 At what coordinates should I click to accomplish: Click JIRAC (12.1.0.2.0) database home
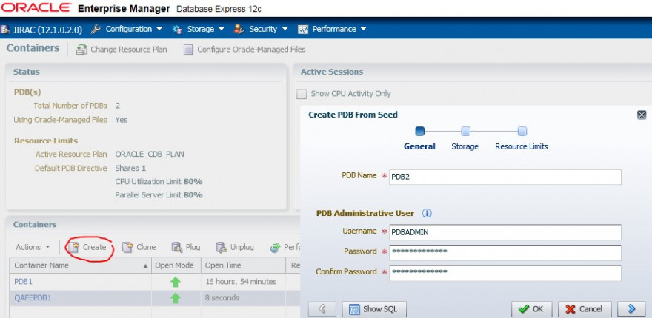click(47, 30)
